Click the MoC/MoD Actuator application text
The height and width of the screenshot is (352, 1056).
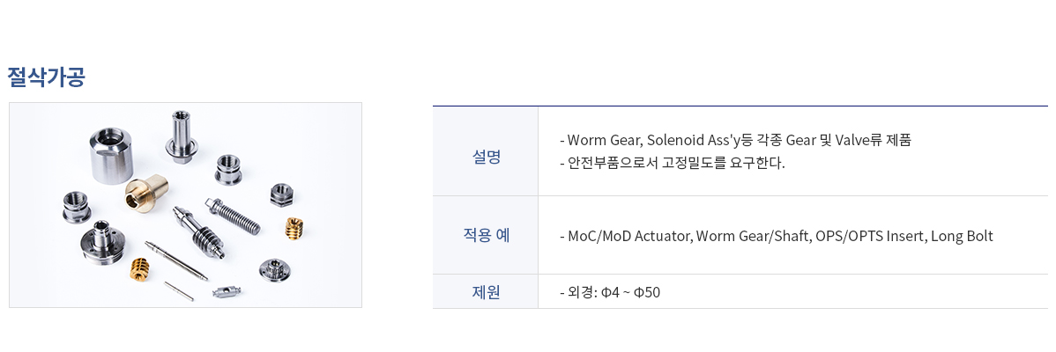point(777,237)
